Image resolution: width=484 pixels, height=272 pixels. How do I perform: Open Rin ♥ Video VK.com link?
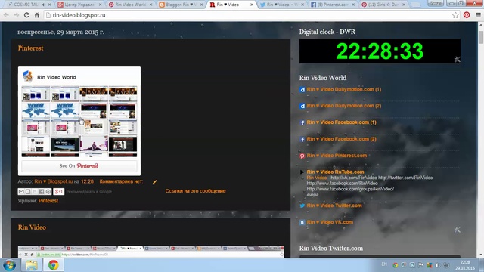click(x=330, y=222)
